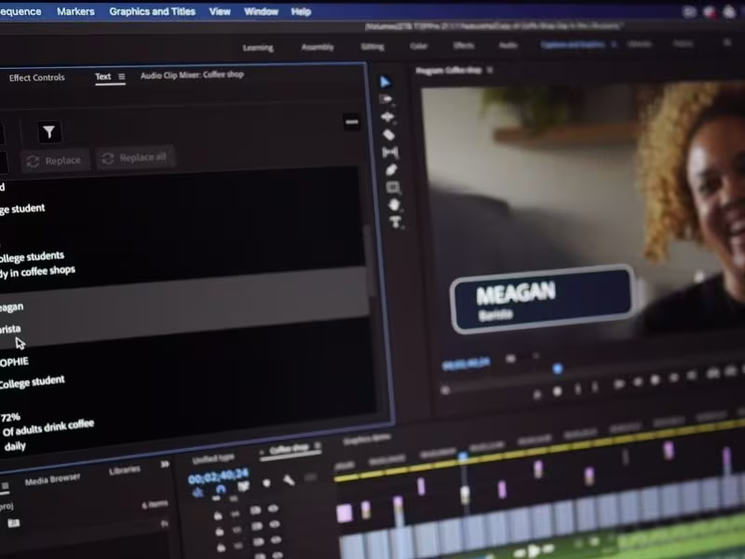Open the Graphics and Titles menu
745x559 pixels.
click(x=152, y=11)
